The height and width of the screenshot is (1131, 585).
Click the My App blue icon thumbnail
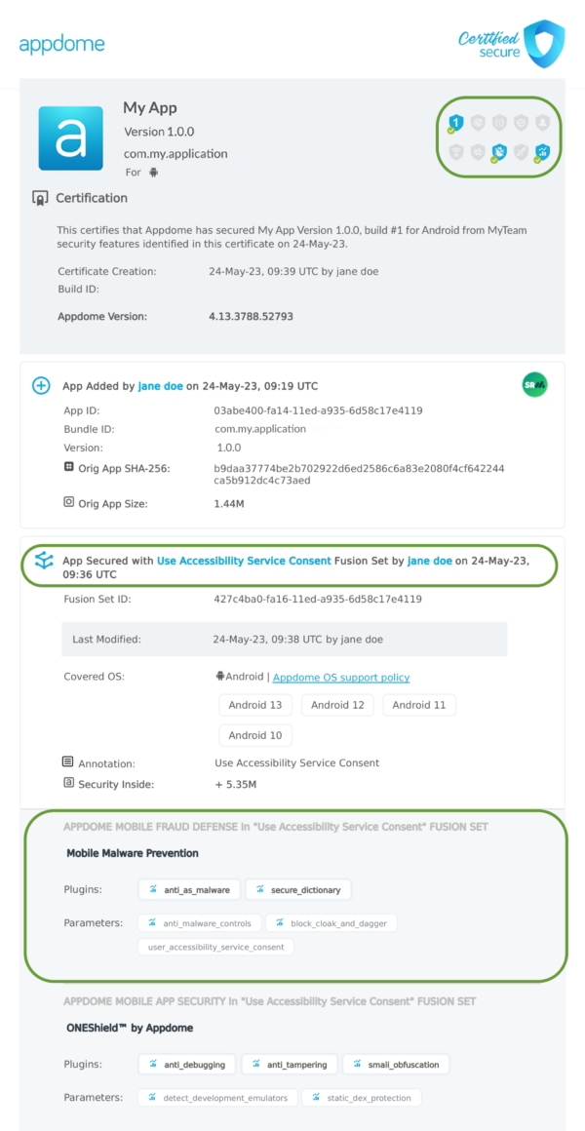tap(70, 138)
